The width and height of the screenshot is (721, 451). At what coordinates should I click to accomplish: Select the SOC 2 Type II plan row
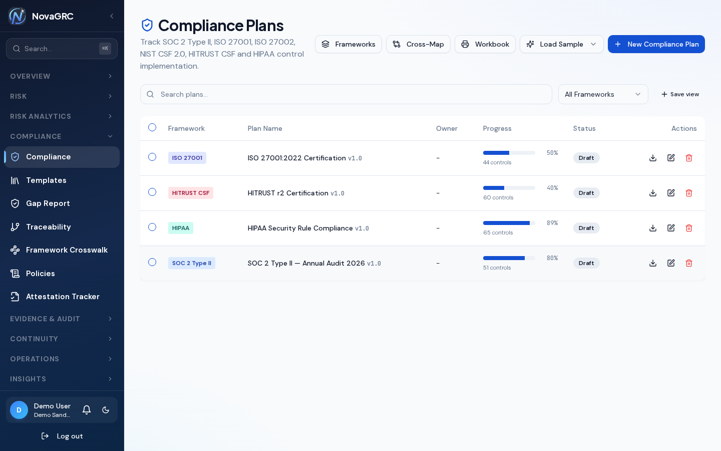coord(152,262)
